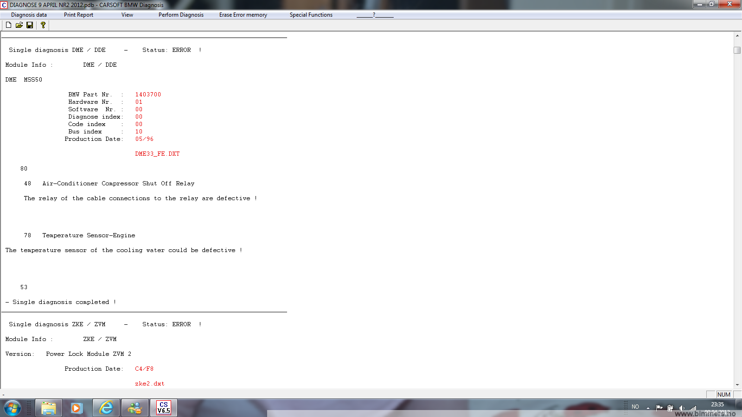Open the Diagnosis data menu

click(29, 15)
